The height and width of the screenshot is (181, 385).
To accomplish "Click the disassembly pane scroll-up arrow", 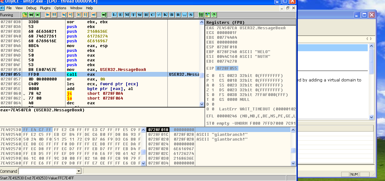I will (202, 22).
